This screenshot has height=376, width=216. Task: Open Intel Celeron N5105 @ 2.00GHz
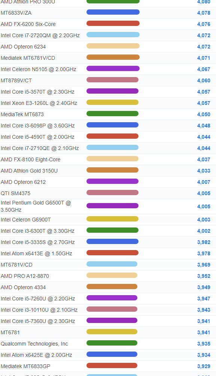coord(39,69)
